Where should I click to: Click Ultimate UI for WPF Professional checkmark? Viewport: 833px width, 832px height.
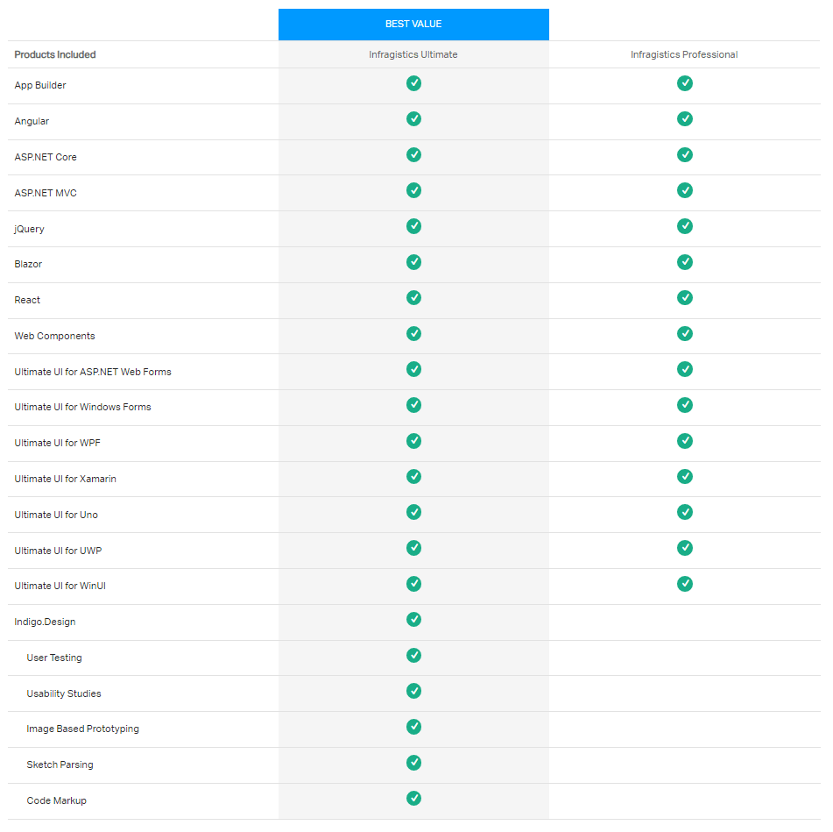pyautogui.click(x=685, y=441)
